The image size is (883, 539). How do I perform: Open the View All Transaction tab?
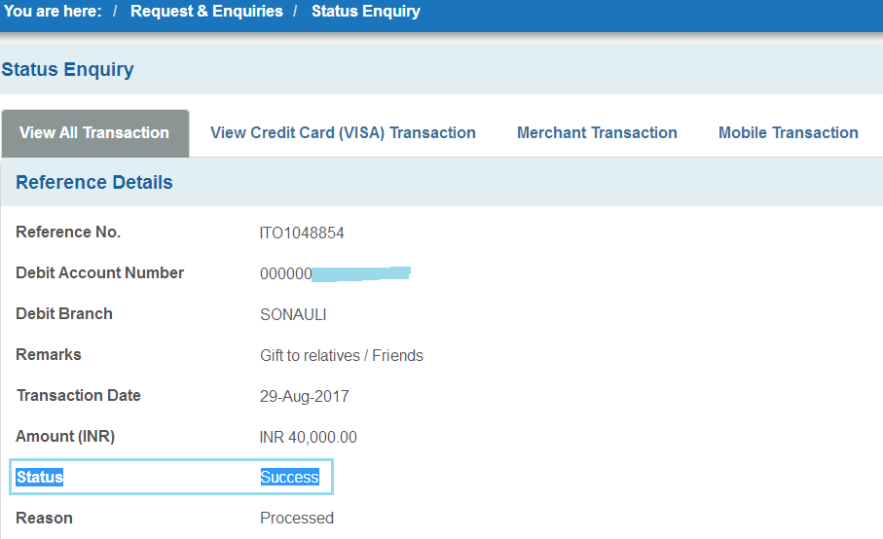coord(94,133)
